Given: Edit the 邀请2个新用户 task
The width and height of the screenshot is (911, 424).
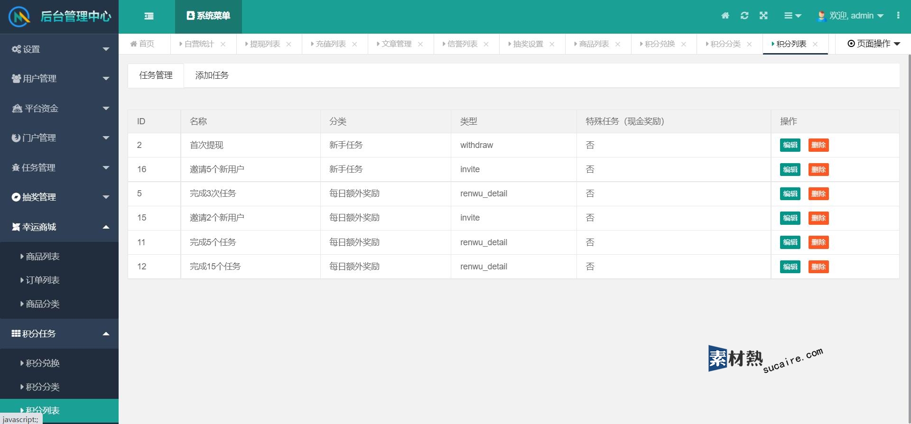Looking at the screenshot, I should coord(790,218).
